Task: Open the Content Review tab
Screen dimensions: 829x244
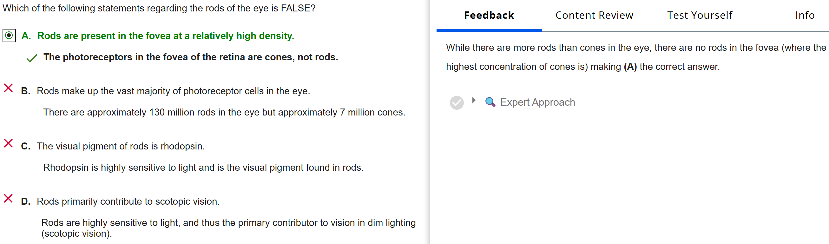Action: [594, 15]
